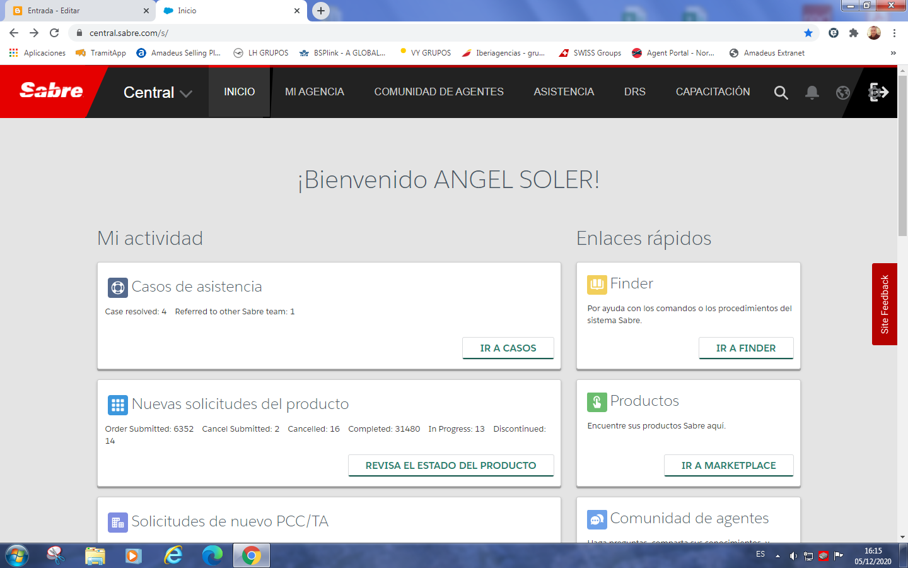
Task: Open Chrome three-dot menu
Action: (x=894, y=33)
